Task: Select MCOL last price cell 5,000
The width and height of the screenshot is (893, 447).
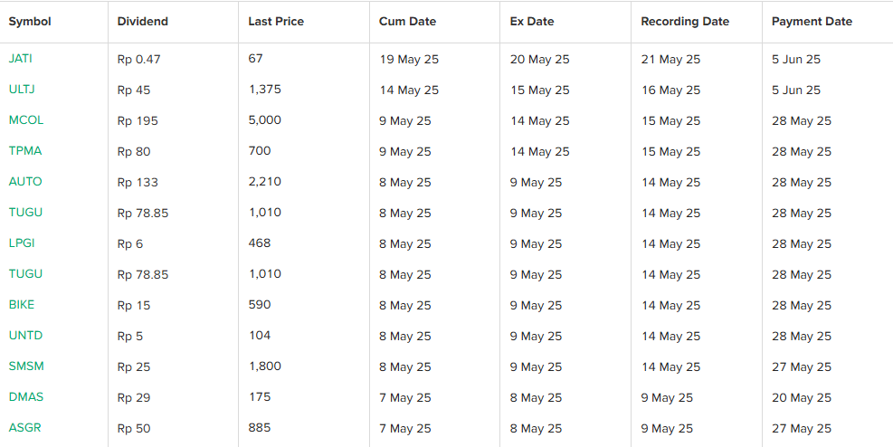Action: coord(265,120)
